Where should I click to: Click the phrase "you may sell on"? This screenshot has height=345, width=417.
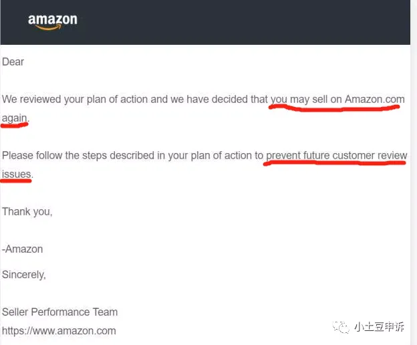tap(306, 100)
